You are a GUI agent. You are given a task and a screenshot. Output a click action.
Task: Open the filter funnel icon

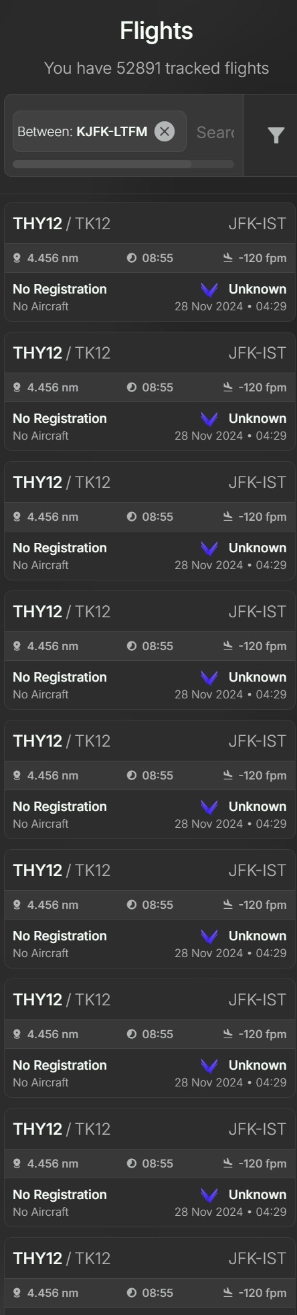(x=276, y=135)
